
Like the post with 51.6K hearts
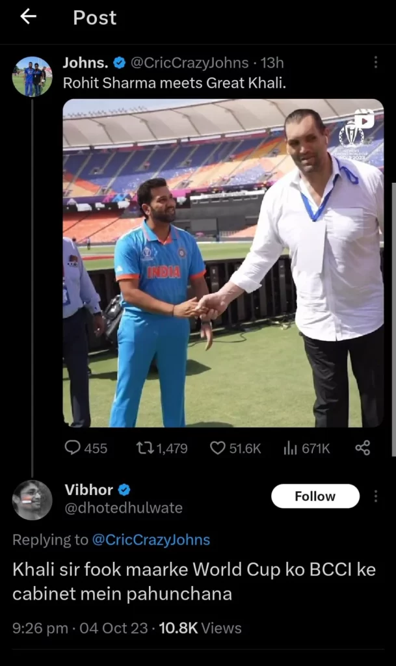(218, 448)
